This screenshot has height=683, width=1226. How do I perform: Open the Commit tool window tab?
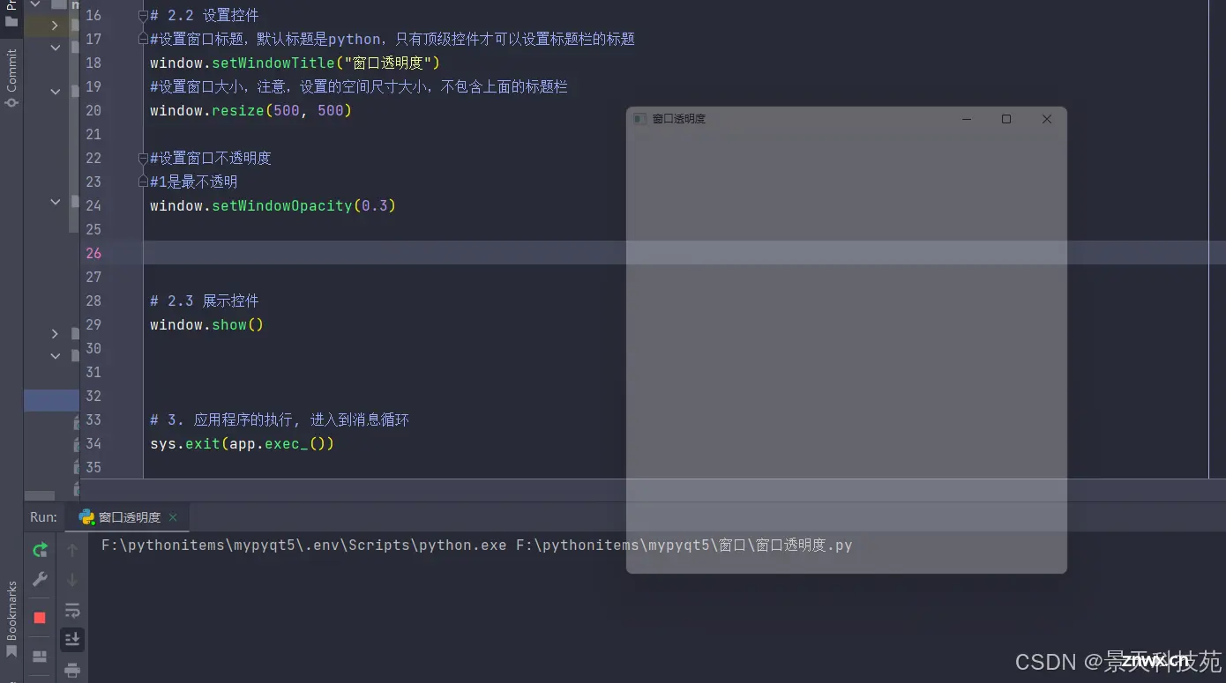click(11, 78)
